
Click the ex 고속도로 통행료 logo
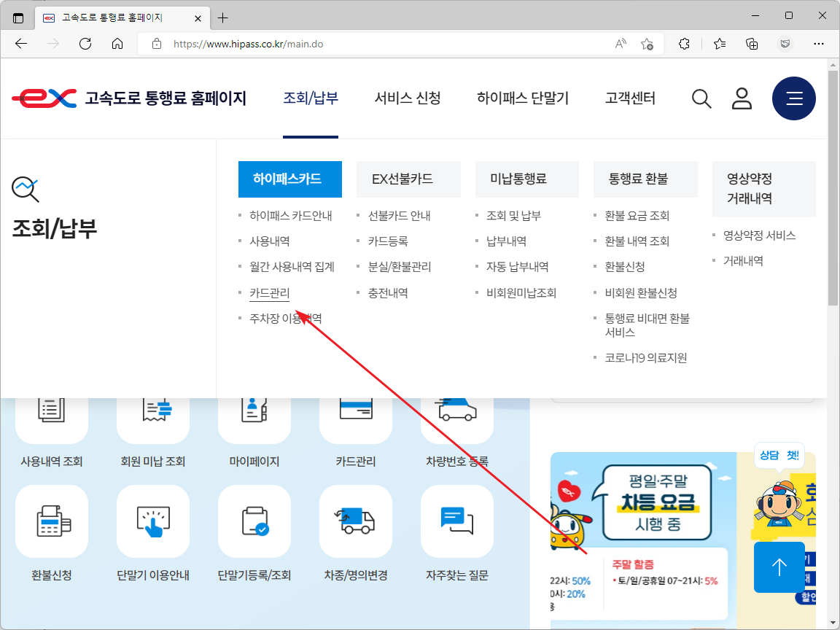129,98
